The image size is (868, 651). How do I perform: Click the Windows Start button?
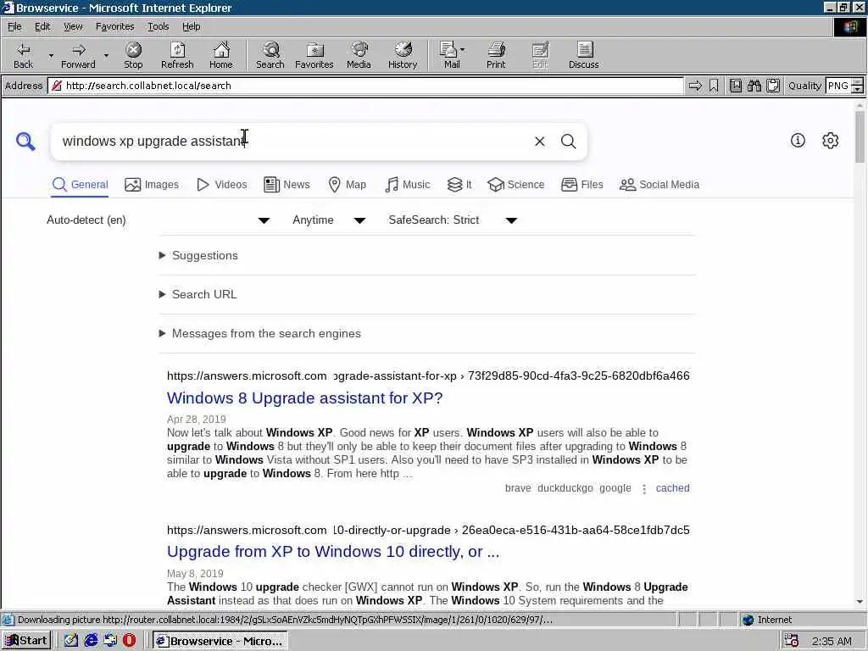tap(26, 641)
